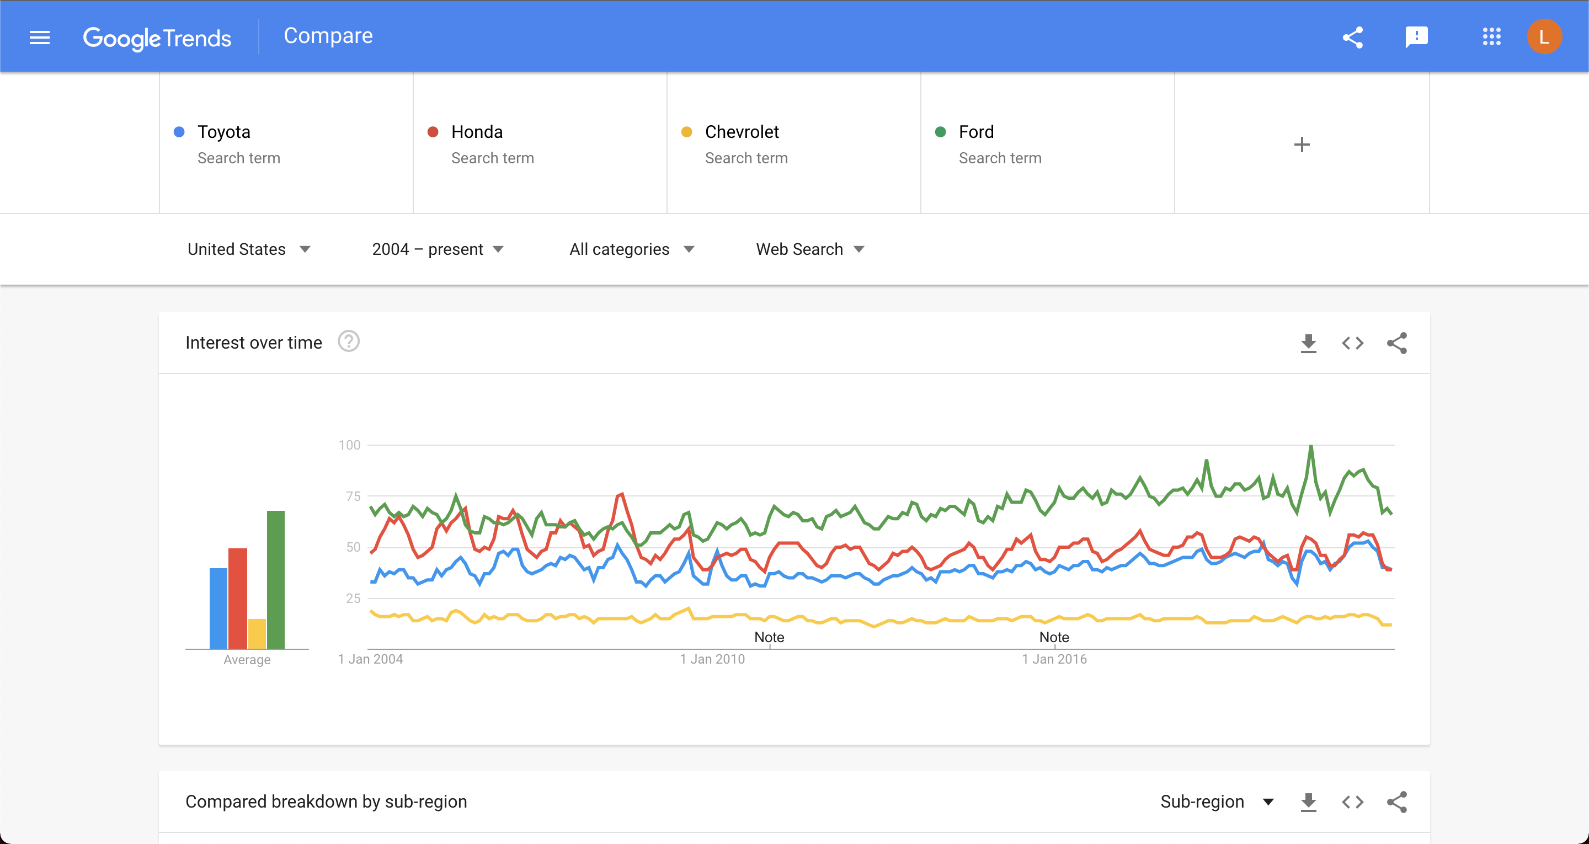Open the 2004 to present date range dropdown
The image size is (1589, 844).
point(436,249)
